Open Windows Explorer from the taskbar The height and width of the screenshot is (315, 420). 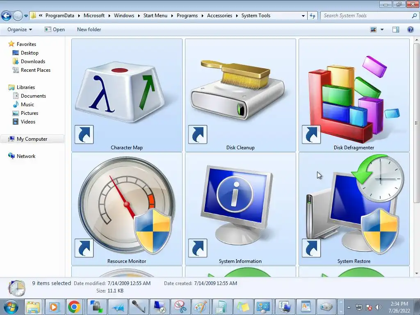tap(33, 307)
